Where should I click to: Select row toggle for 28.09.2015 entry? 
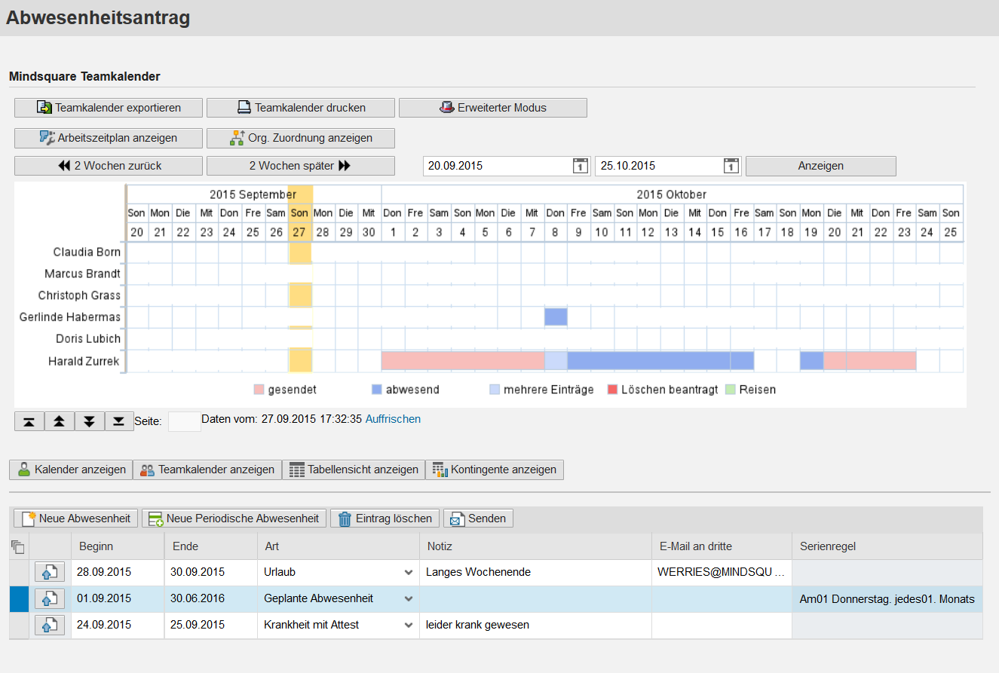point(19,573)
